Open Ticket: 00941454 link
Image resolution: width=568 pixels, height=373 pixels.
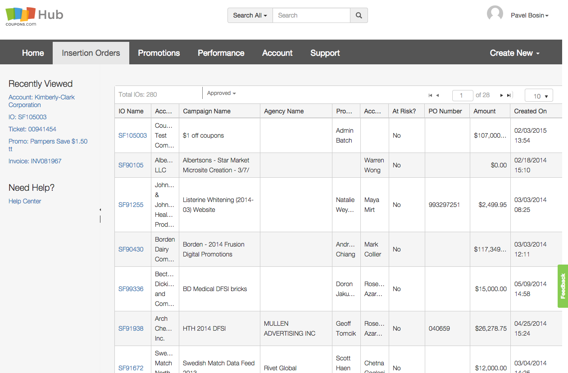coord(32,129)
